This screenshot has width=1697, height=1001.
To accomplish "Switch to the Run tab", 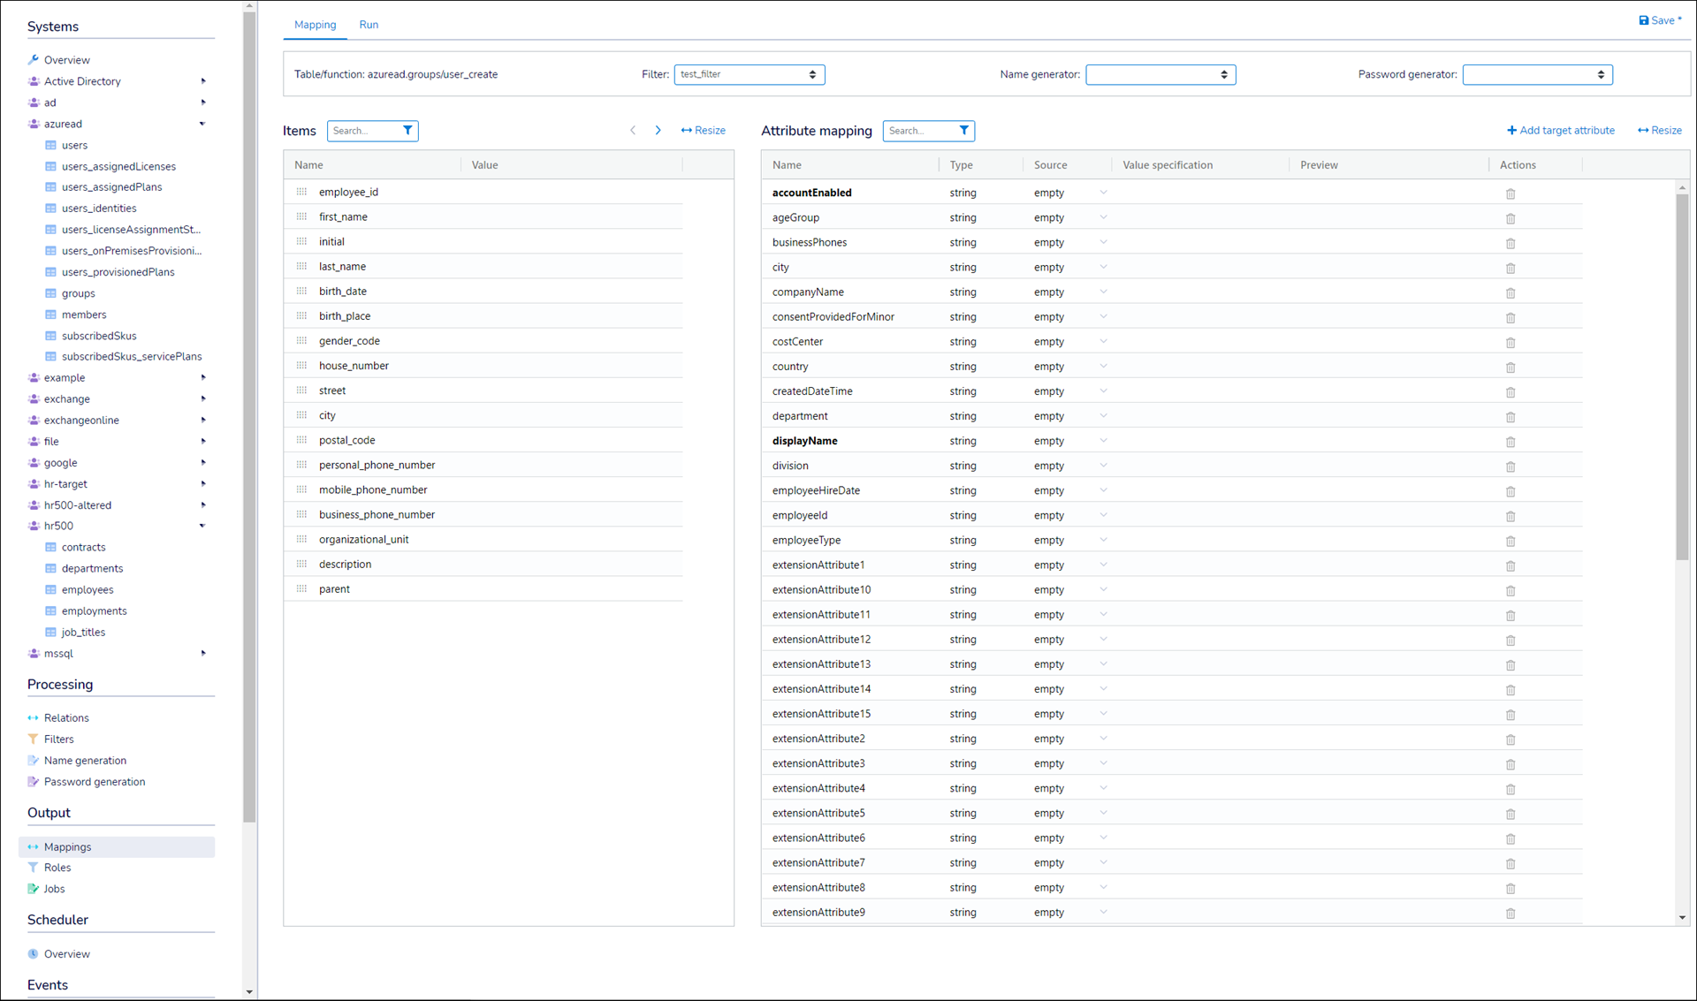I will click(369, 25).
